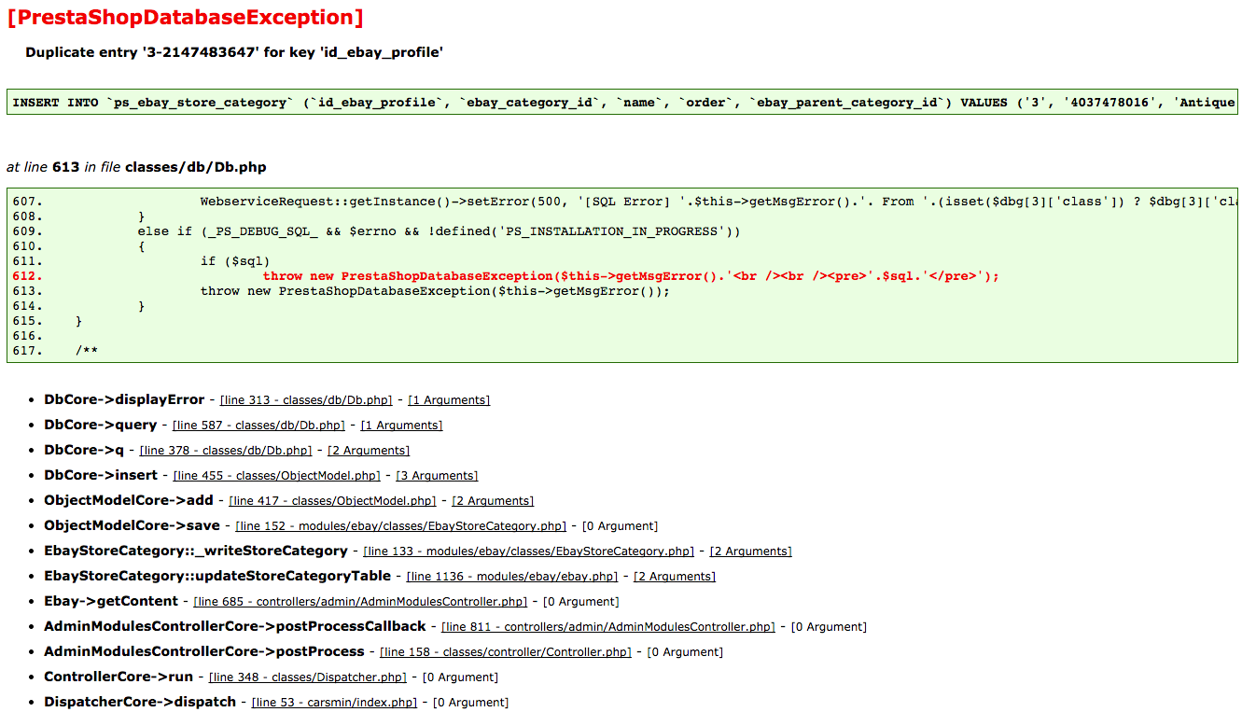Click the AdminModulesControllerCore->postProcess trace entry
Image resolution: width=1242 pixels, height=726 pixels.
point(204,651)
